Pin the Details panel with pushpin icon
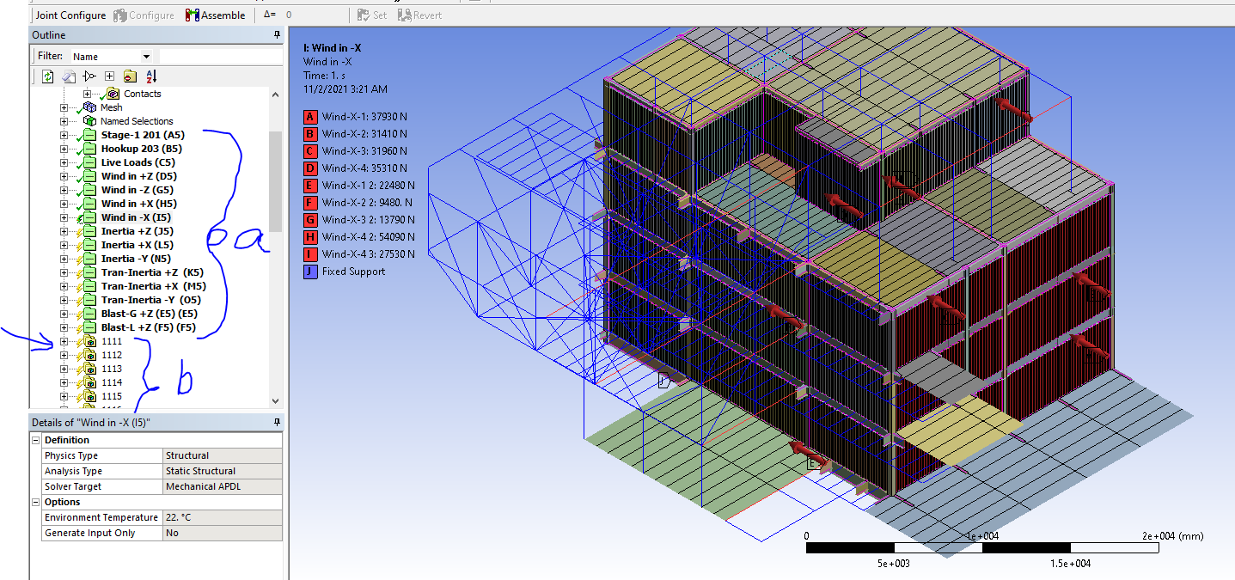The image size is (1235, 580). pos(277,422)
